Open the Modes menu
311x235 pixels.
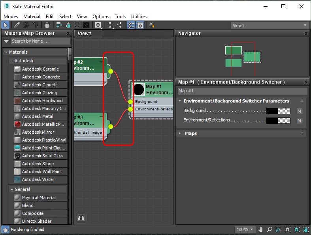[11, 17]
